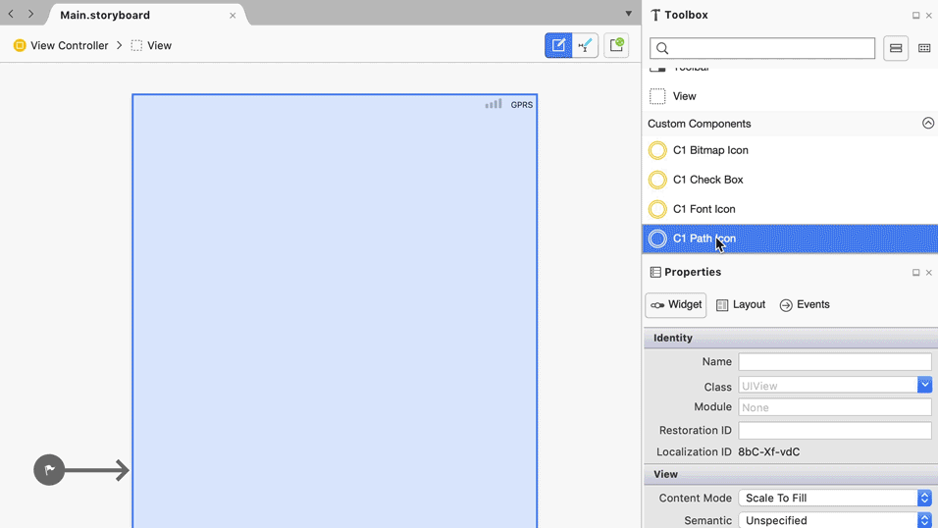Select C1 Font Icon component
938x528 pixels.
(703, 209)
